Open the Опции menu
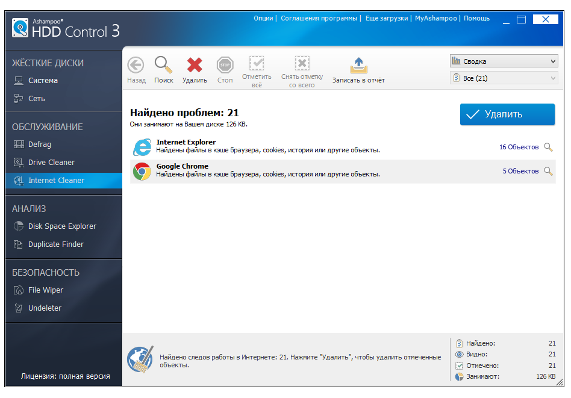Image resolution: width=571 pixels, height=398 pixels. pyautogui.click(x=263, y=18)
